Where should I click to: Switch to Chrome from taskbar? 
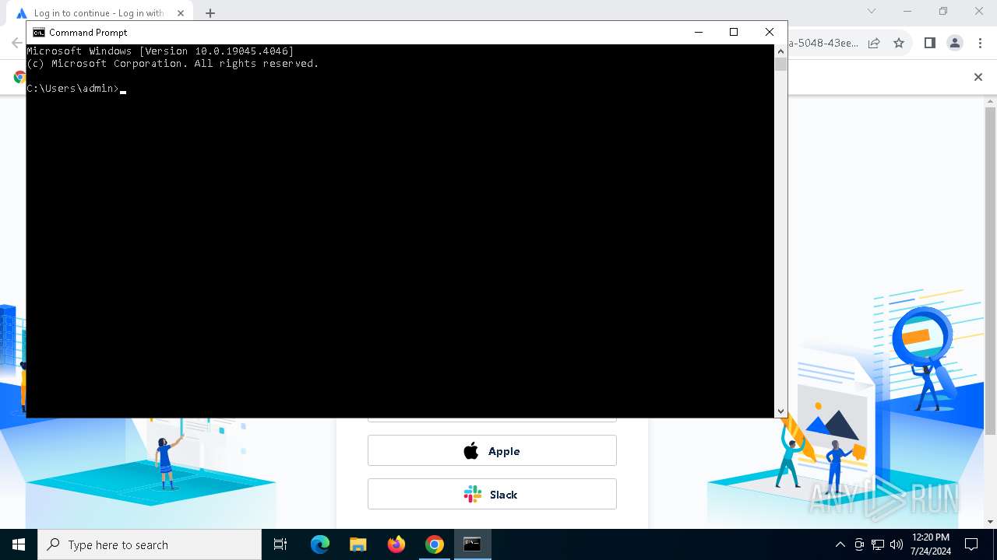[435, 544]
